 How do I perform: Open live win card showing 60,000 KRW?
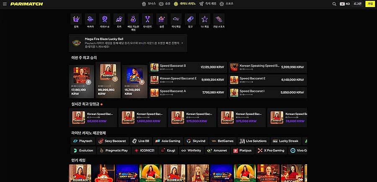[x=93, y=118]
